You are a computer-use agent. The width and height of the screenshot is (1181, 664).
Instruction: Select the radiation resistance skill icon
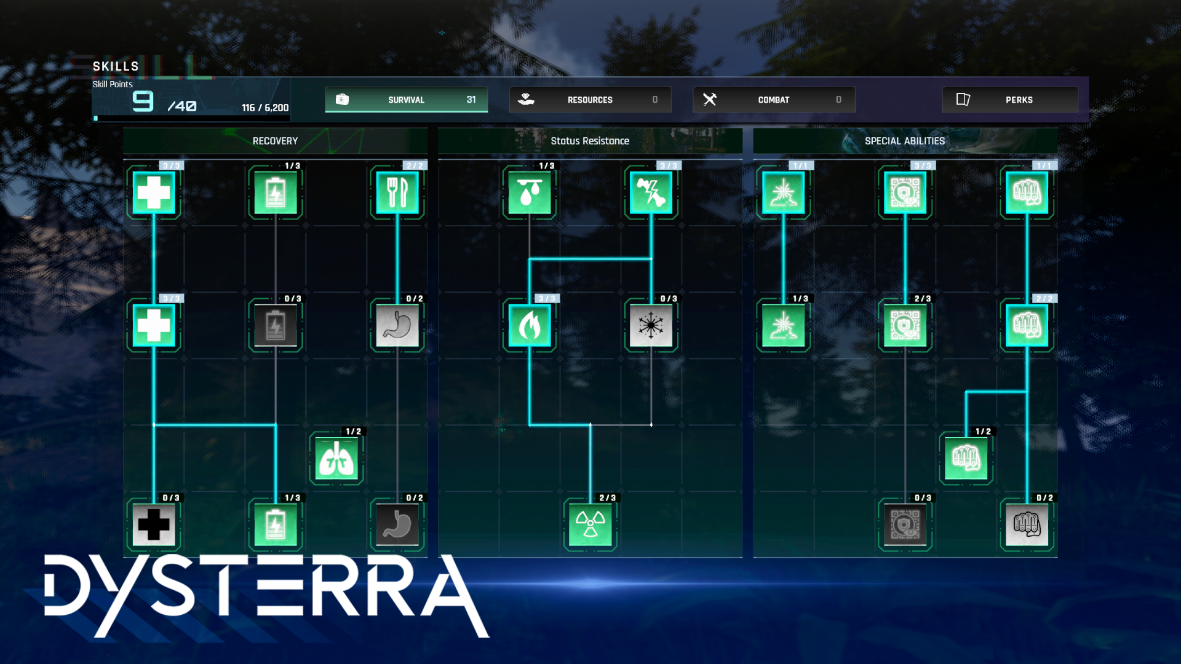590,525
